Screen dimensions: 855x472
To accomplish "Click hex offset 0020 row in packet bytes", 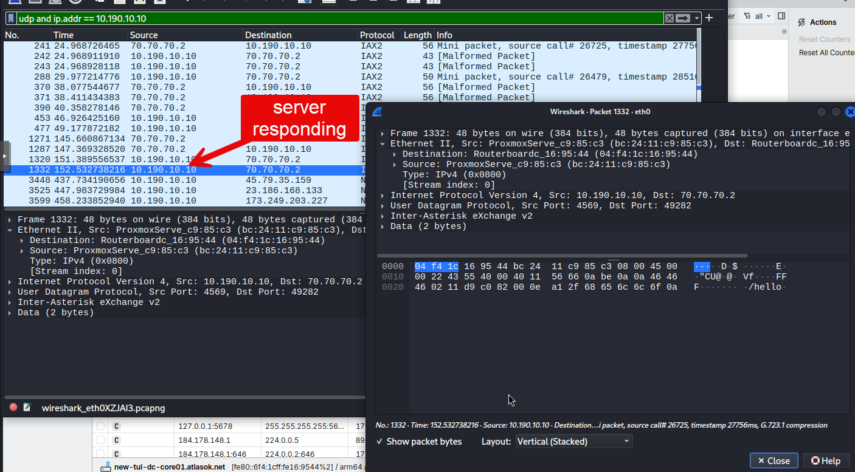I will coord(393,287).
